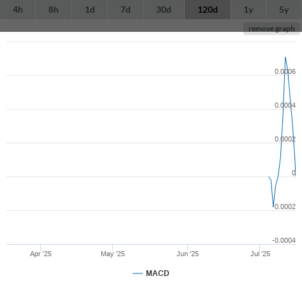Open the 30d time range view
Viewport: 302px width, 290px height.
(x=164, y=10)
